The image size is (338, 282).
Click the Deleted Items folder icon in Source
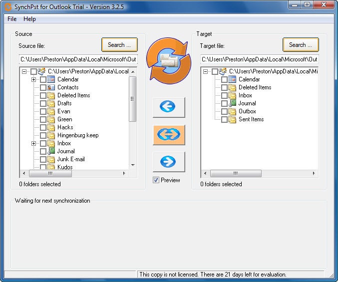(51, 95)
